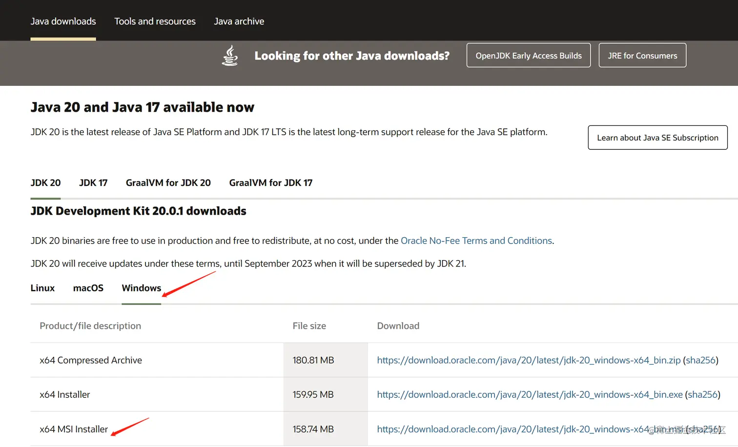Select the JDK 20 tab

click(x=45, y=183)
